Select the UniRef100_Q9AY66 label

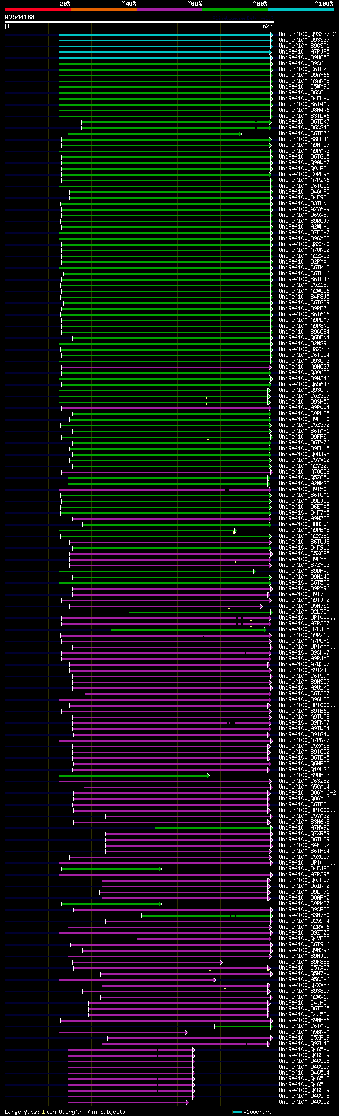point(304,75)
